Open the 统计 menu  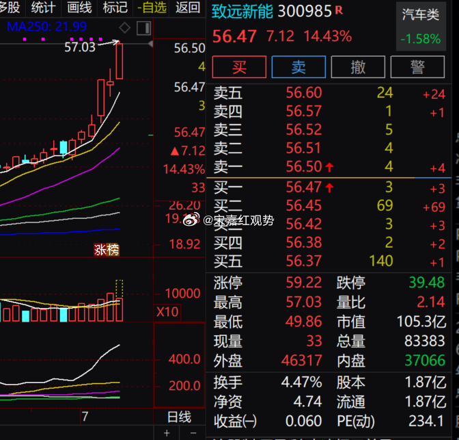tap(43, 8)
